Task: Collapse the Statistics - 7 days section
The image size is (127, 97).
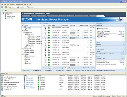Action: tap(124, 59)
